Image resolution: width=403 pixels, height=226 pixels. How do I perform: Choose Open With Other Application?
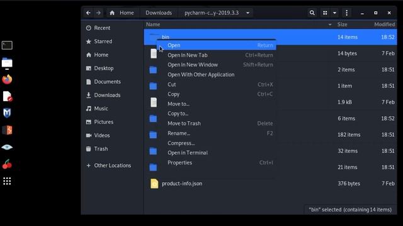pos(217,75)
